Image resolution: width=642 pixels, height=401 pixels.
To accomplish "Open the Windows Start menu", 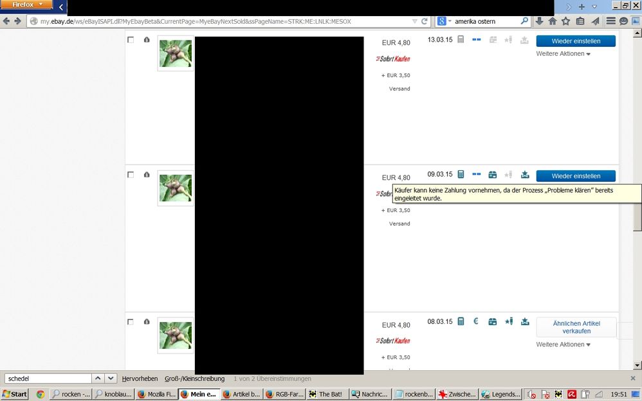I will tap(15, 394).
